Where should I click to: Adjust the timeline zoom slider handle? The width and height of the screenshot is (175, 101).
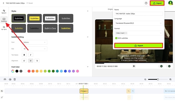(158, 79)
